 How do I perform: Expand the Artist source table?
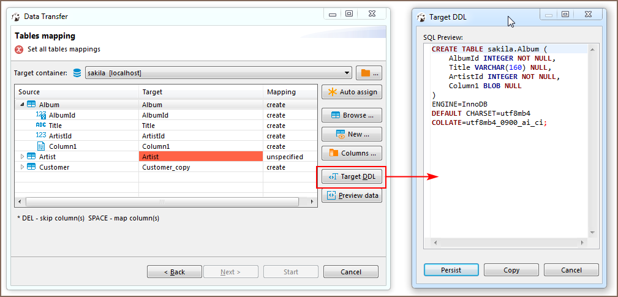coord(22,157)
